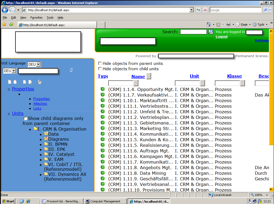Click the list scroll down arrow
The width and height of the screenshot is (274, 204).
click(x=271, y=189)
